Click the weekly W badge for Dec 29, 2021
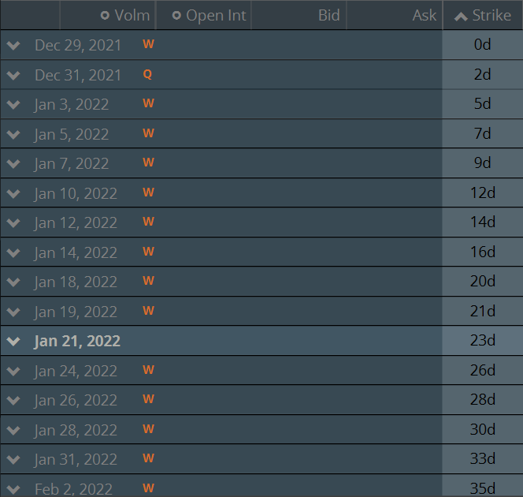This screenshot has height=497, width=523. click(148, 45)
